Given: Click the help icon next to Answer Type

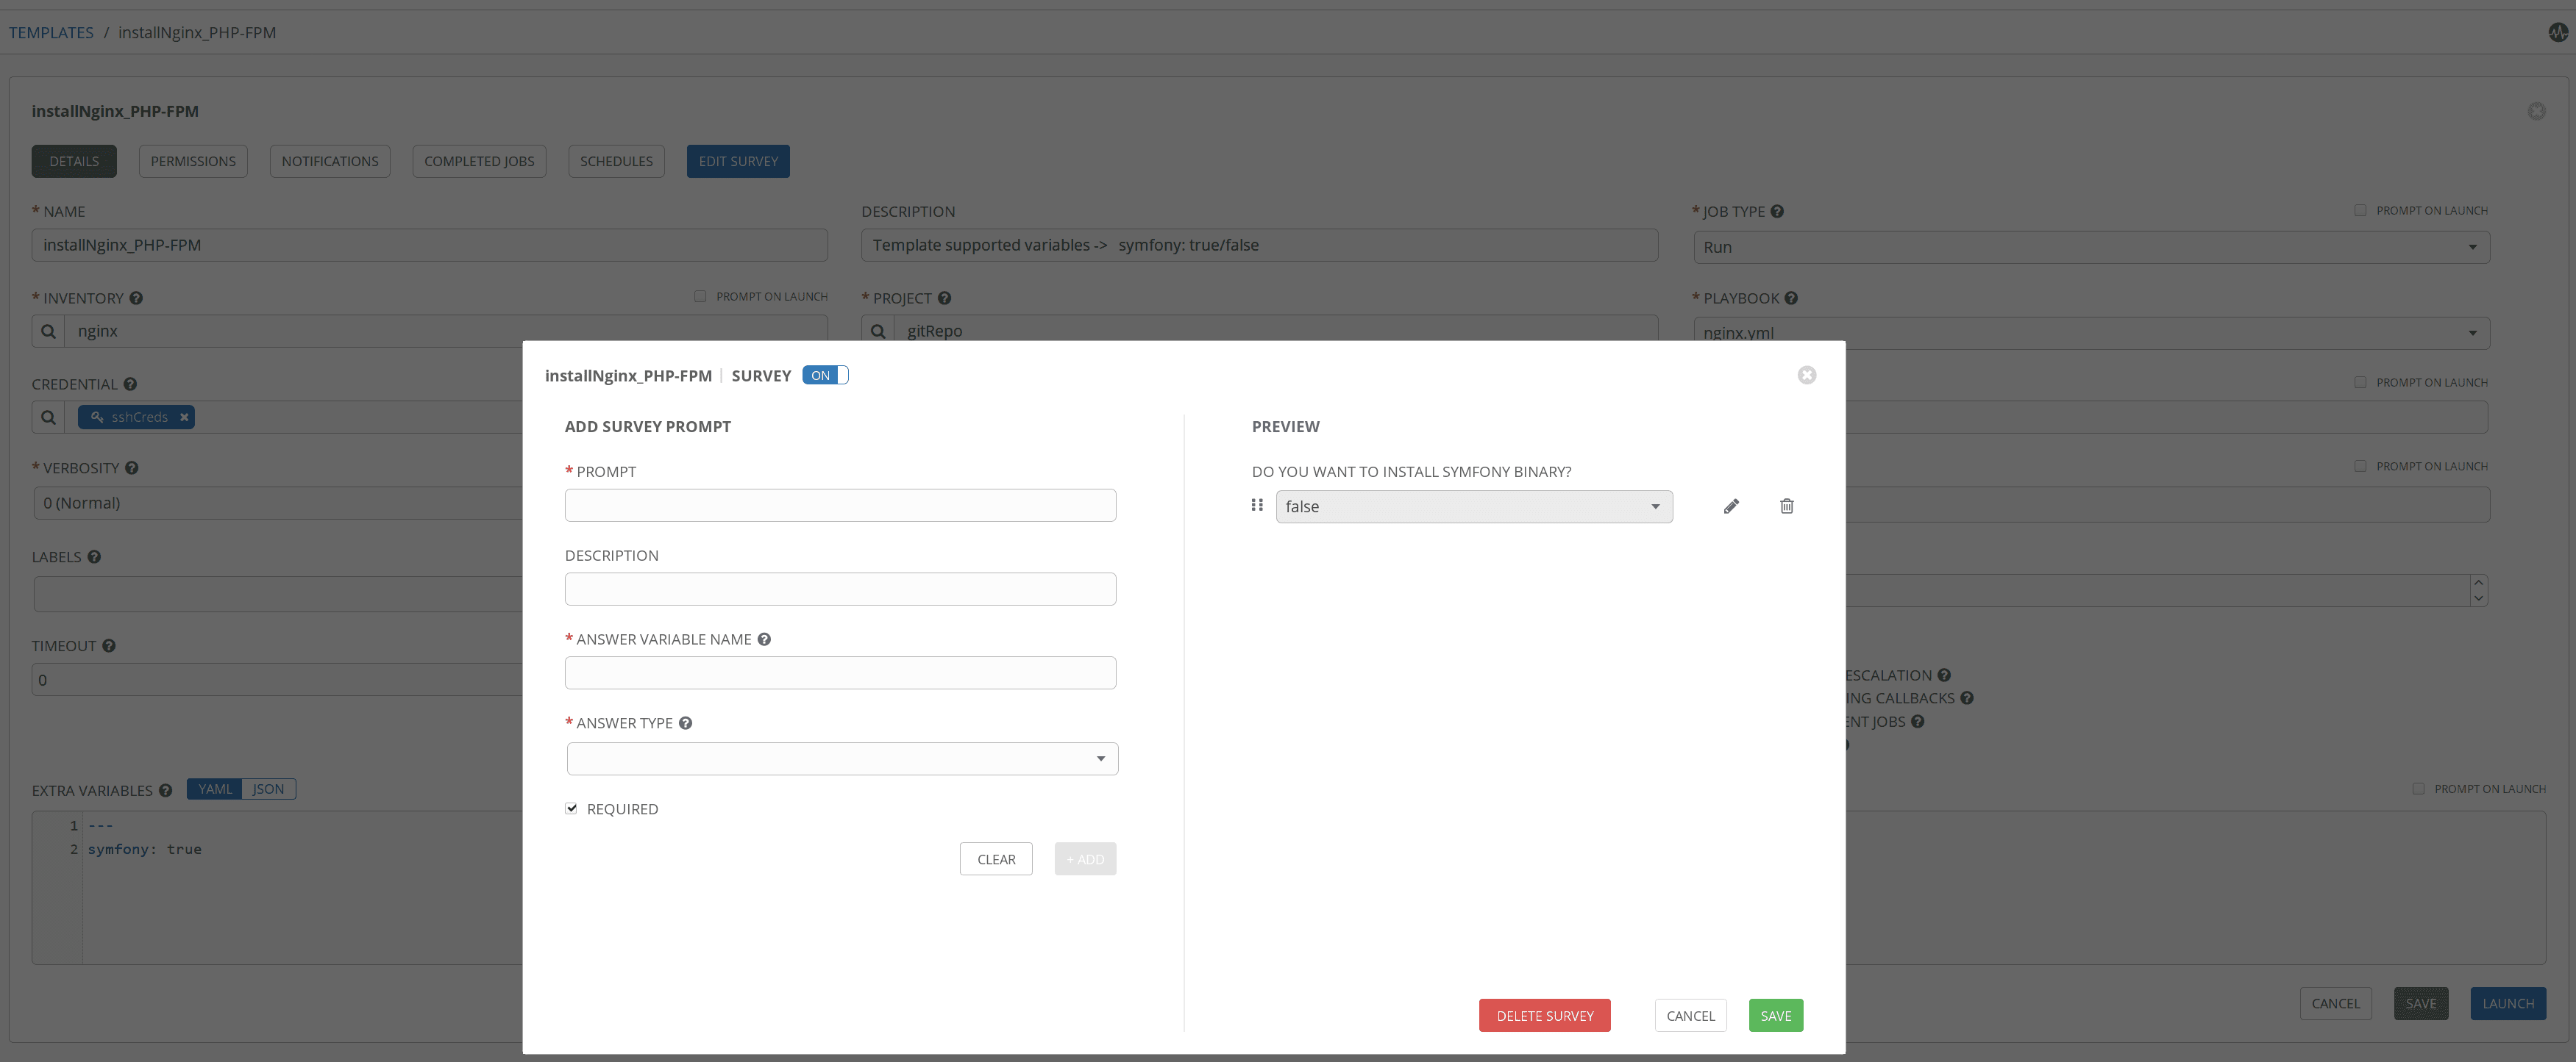Looking at the screenshot, I should click(x=685, y=723).
